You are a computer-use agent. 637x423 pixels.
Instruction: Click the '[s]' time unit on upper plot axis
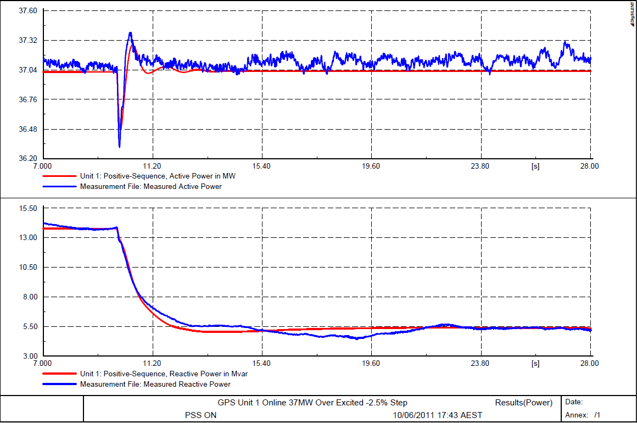(535, 166)
